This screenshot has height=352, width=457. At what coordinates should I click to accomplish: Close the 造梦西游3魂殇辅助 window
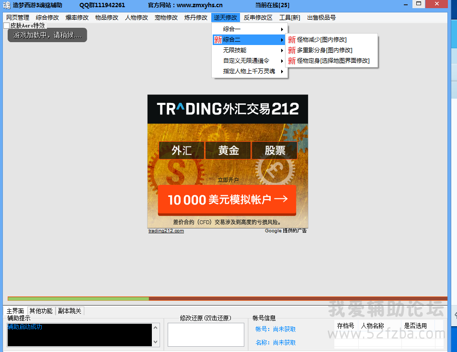(436, 4)
